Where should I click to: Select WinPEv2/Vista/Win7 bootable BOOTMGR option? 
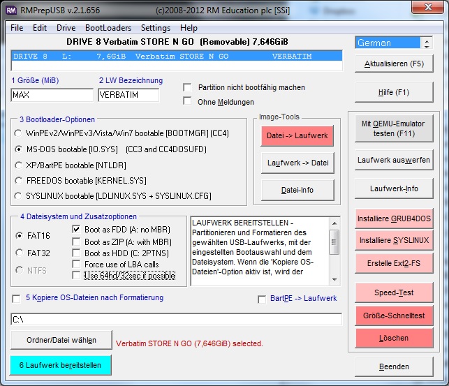18,133
